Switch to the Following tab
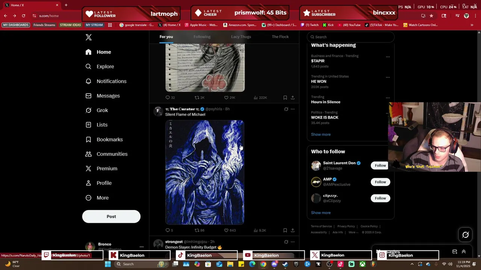481x270 pixels. [202, 37]
